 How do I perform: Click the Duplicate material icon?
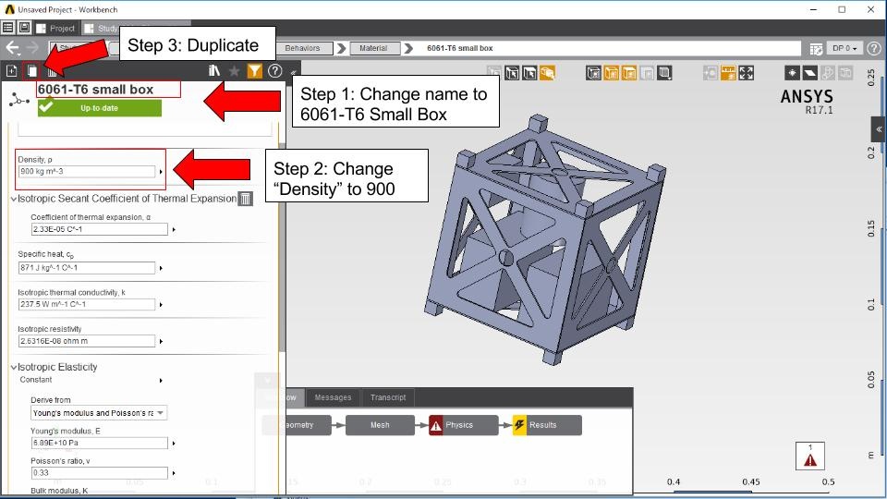pyautogui.click(x=32, y=71)
